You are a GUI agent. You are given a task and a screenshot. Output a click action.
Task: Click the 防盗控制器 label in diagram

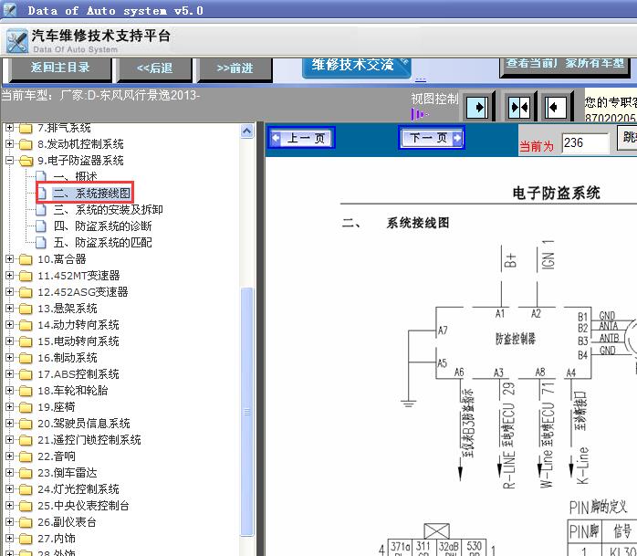coord(515,339)
